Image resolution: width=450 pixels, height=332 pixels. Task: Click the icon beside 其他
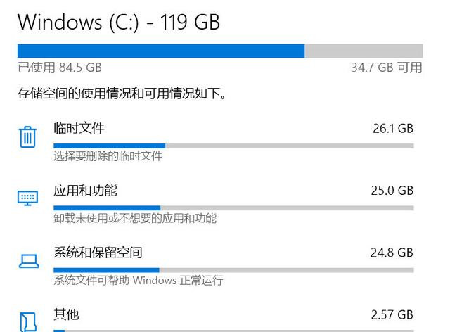click(27, 321)
